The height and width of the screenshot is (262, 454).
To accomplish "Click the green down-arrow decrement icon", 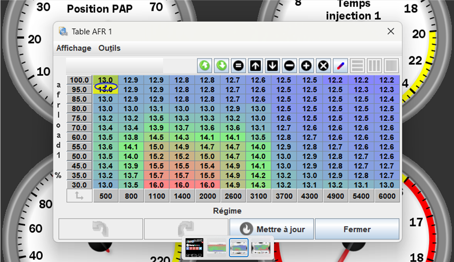I will point(222,66).
